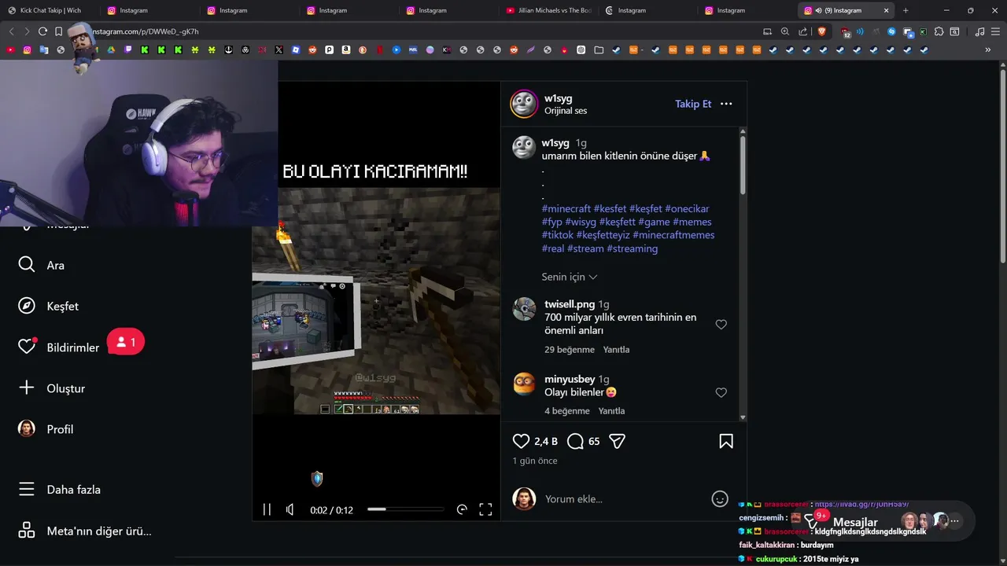Reply to twisell.png via Yanıtla

[x=616, y=349]
